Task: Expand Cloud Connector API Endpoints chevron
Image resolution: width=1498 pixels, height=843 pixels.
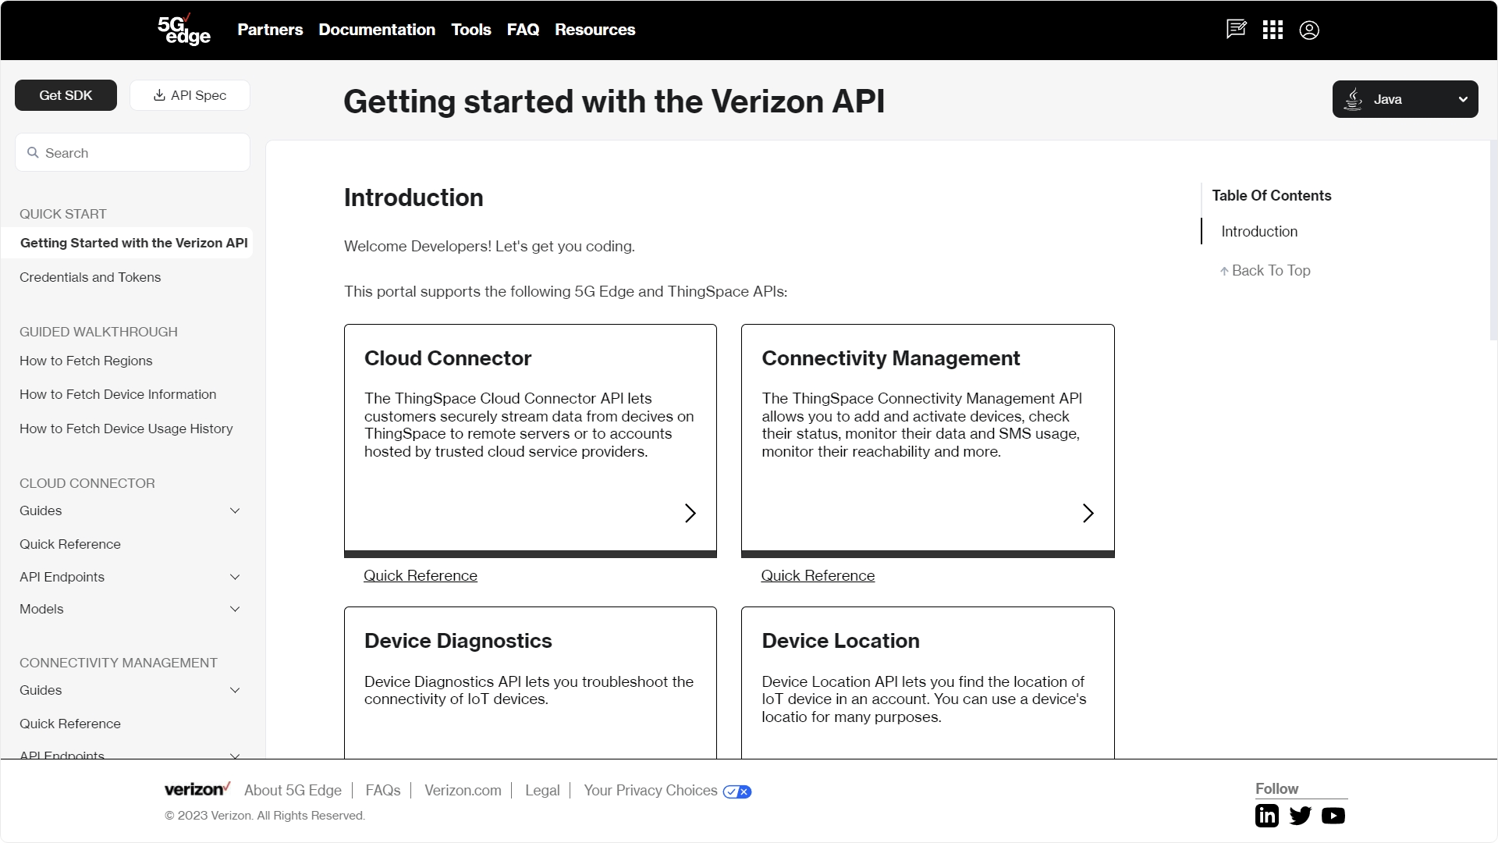Action: [x=235, y=577]
